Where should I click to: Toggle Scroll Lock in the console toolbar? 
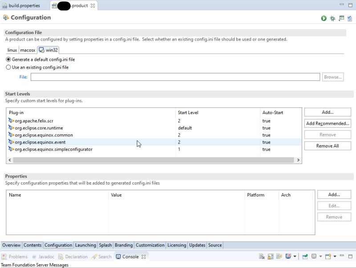click(271, 256)
